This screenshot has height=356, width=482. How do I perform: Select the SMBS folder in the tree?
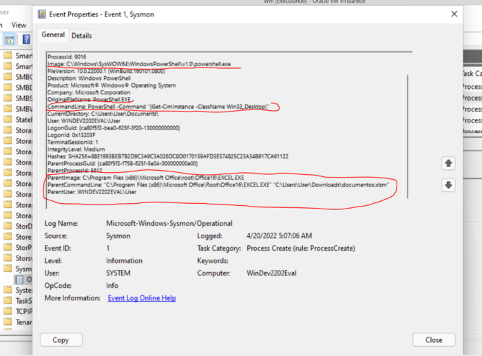pyautogui.click(x=17, y=98)
